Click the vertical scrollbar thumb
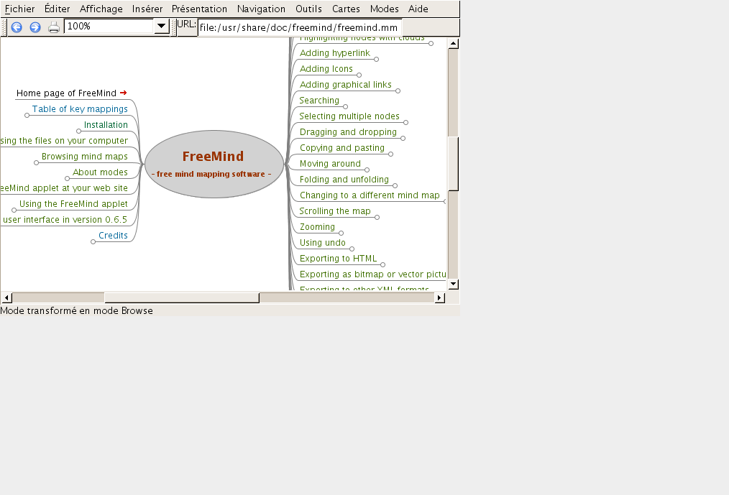The width and height of the screenshot is (729, 495). (x=454, y=164)
